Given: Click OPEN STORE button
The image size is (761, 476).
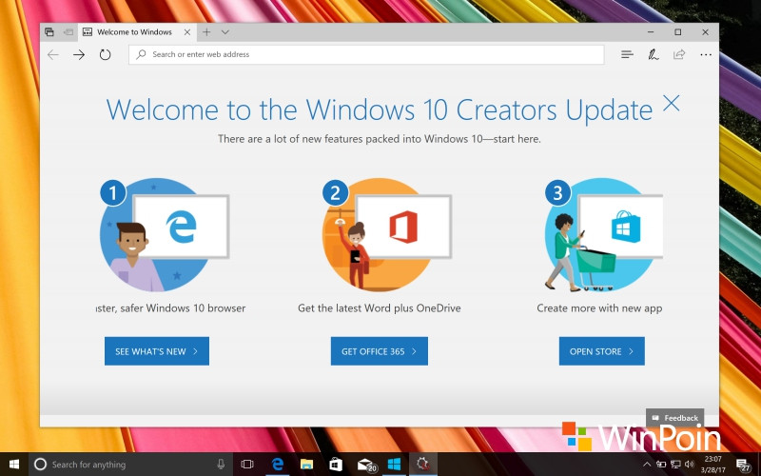Looking at the screenshot, I should (602, 351).
